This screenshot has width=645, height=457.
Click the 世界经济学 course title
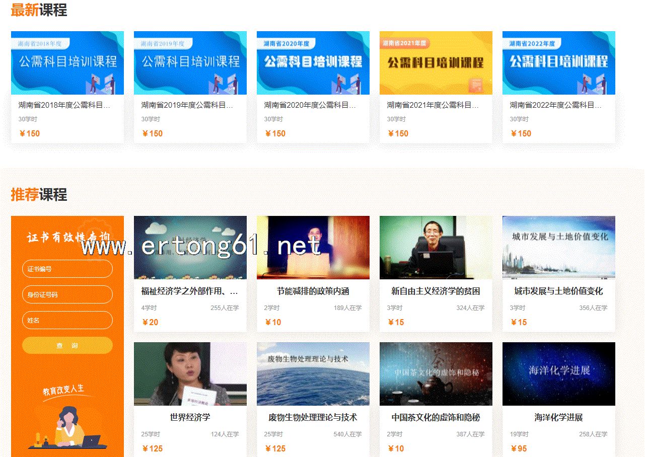pos(190,418)
